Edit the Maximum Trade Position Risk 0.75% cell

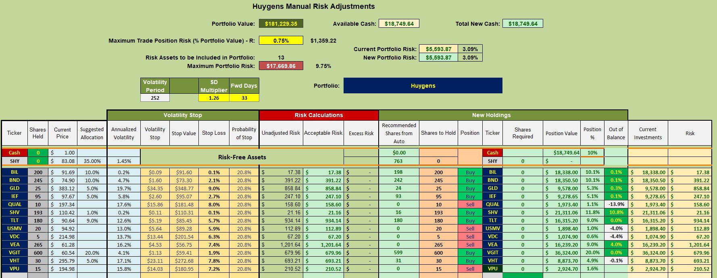(x=281, y=41)
